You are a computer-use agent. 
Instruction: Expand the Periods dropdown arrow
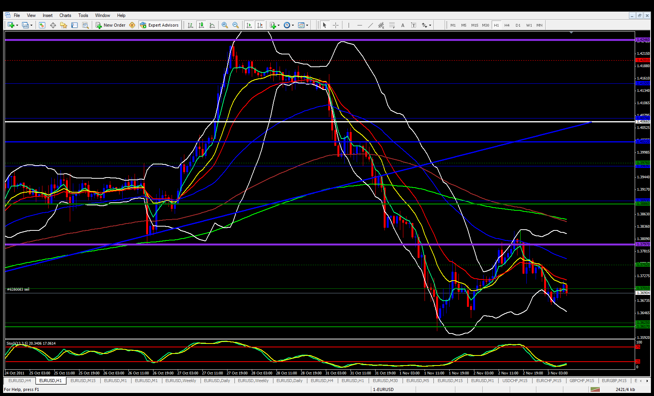tap(293, 25)
